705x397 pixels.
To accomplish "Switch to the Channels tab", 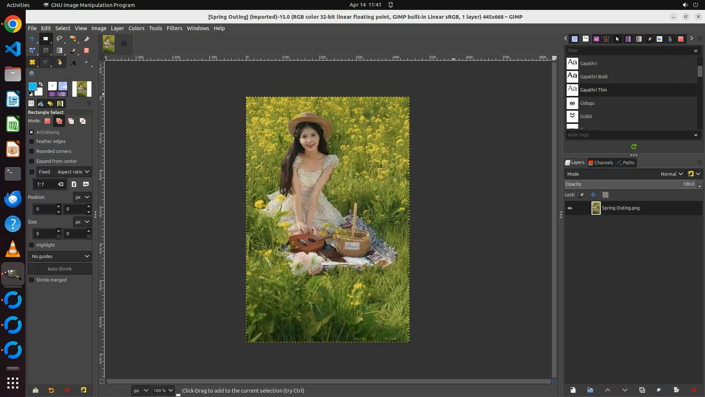I will click(600, 162).
